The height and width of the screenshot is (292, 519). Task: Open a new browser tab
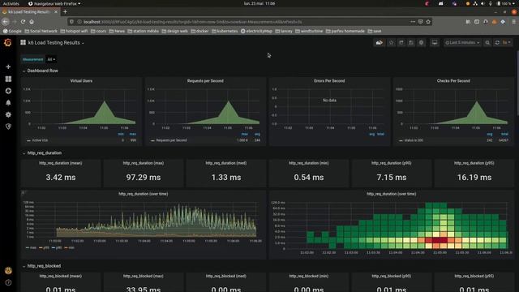65,11
